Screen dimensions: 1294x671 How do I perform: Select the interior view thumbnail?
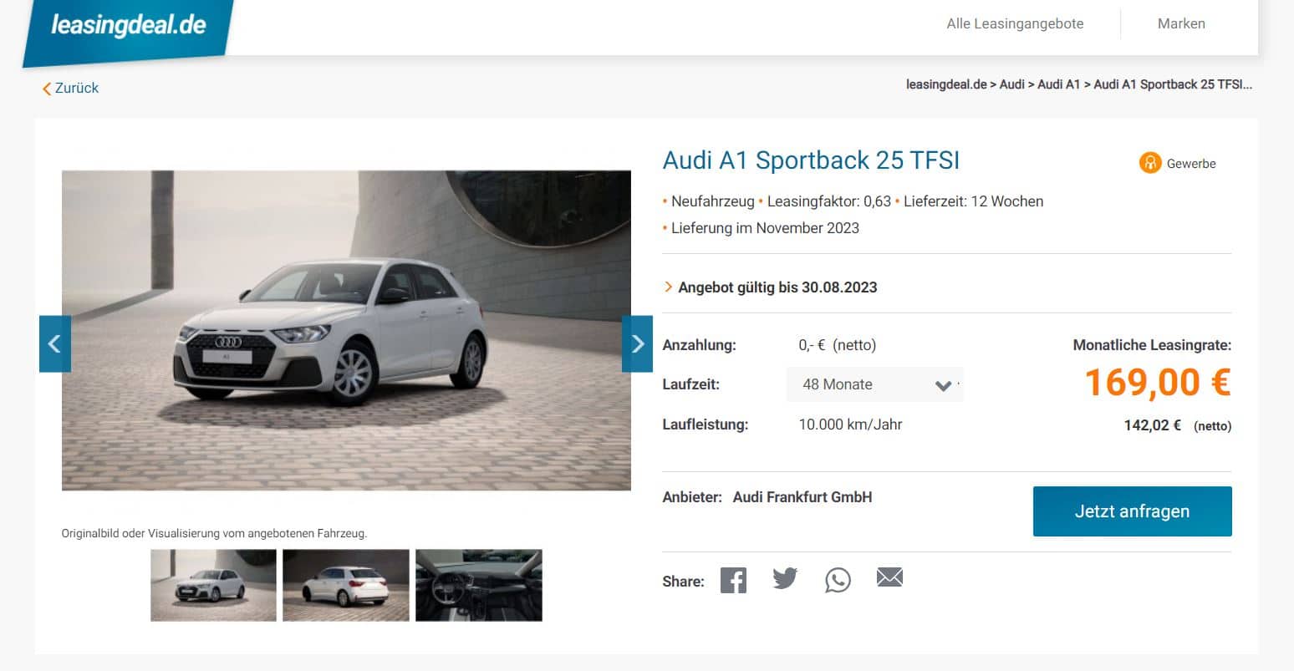click(479, 585)
